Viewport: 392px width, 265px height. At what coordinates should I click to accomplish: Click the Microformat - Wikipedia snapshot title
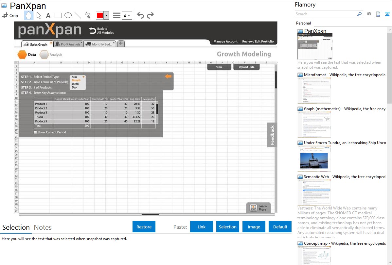click(345, 75)
